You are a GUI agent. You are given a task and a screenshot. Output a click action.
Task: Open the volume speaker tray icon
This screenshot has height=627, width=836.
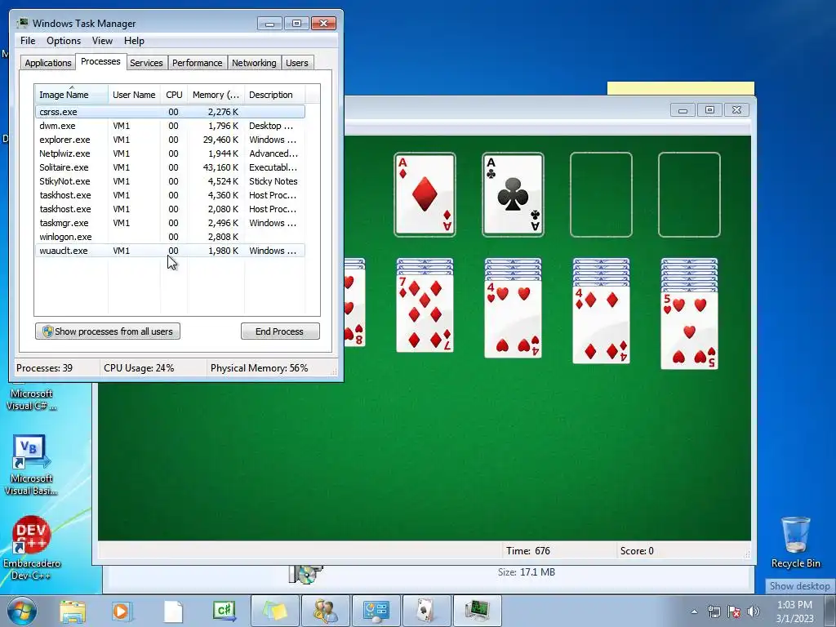(753, 611)
